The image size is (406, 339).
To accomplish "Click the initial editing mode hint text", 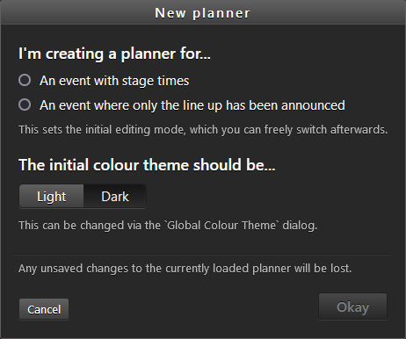I will tap(203, 130).
